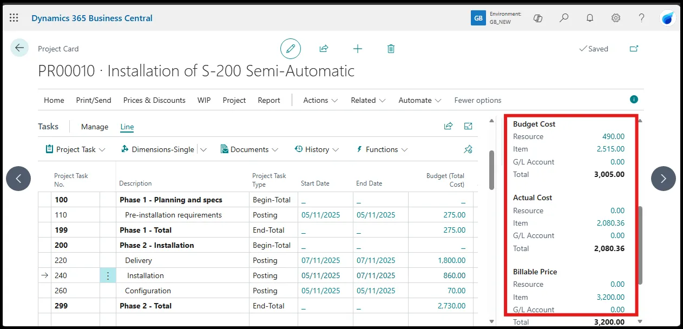Open row 240's three-dot menu
This screenshot has height=329, width=683.
[x=108, y=275]
